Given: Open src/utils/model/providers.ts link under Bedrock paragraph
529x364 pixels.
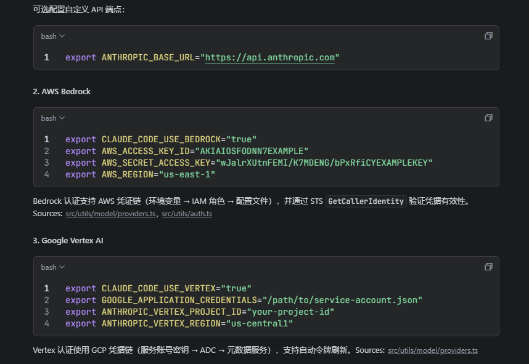Looking at the screenshot, I should 110,214.
